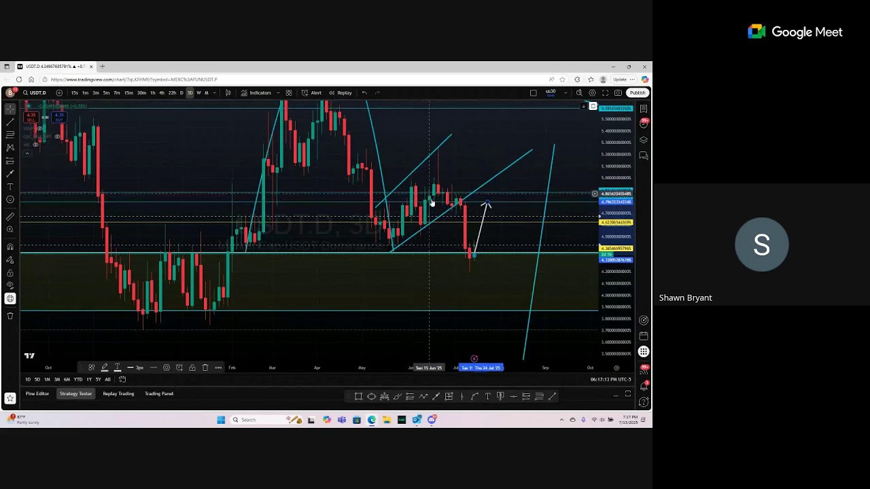The image size is (870, 489).
Task: Open the Trading Panel tab
Action: click(x=158, y=394)
